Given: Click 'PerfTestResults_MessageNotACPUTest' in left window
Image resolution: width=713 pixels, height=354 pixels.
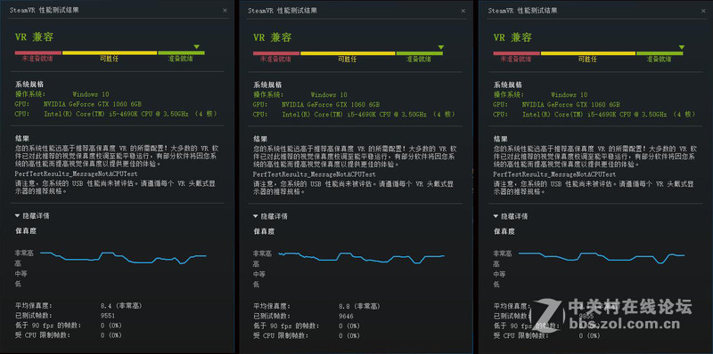Looking at the screenshot, I should (x=77, y=173).
